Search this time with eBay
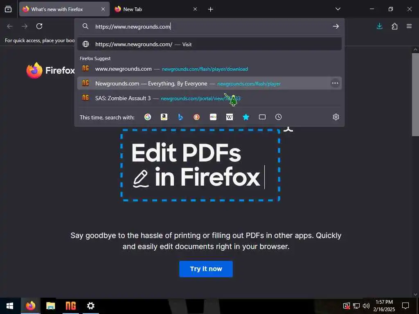The width and height of the screenshot is (419, 314). [213, 117]
